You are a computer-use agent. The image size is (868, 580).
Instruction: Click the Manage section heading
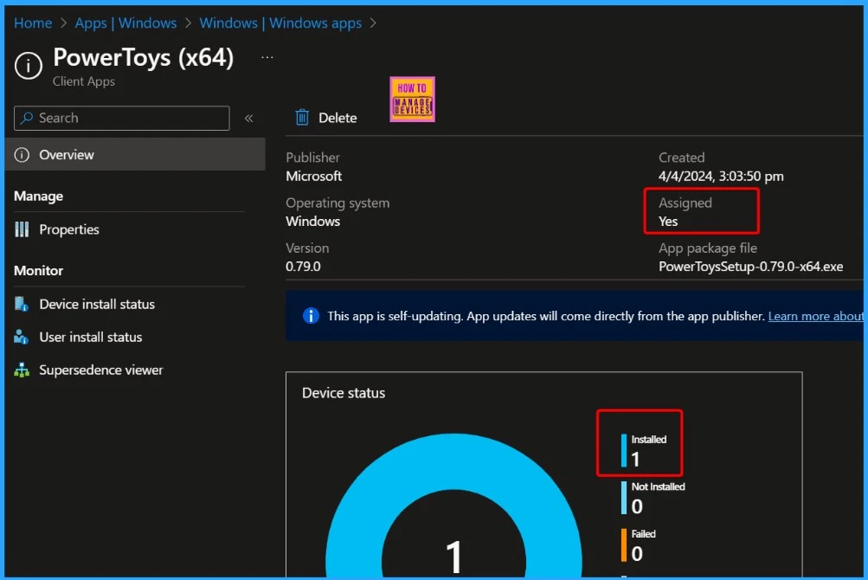(38, 197)
